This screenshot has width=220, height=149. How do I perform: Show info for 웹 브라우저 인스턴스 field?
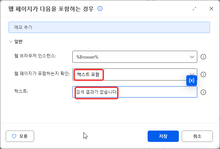pos(203,57)
